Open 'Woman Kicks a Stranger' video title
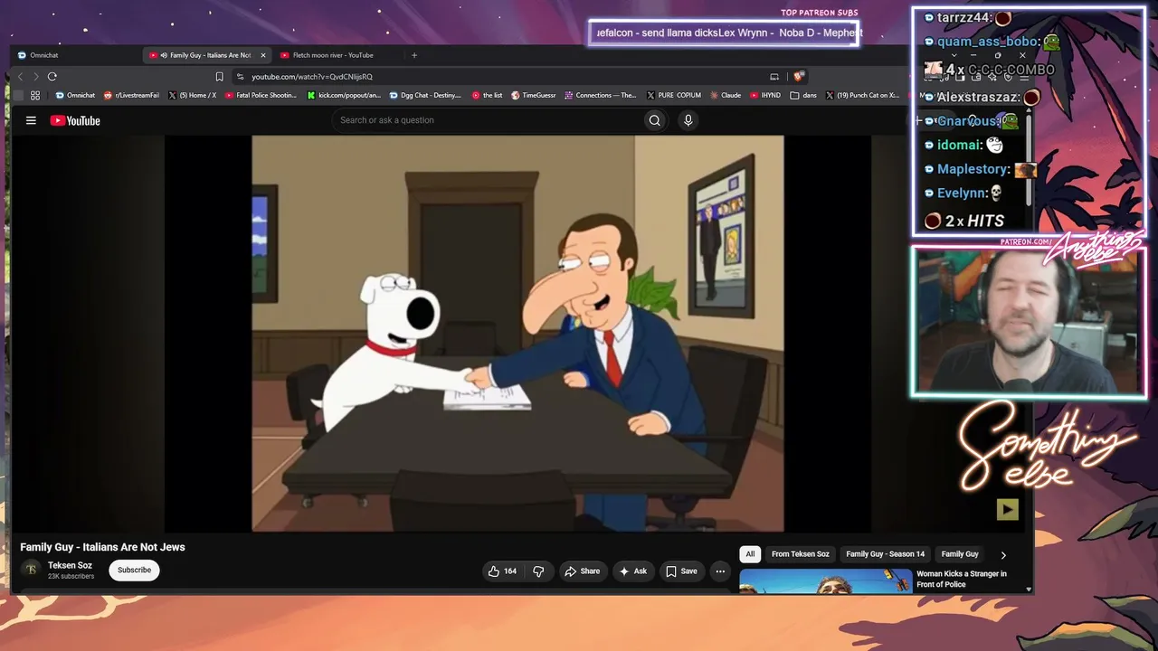 962,579
